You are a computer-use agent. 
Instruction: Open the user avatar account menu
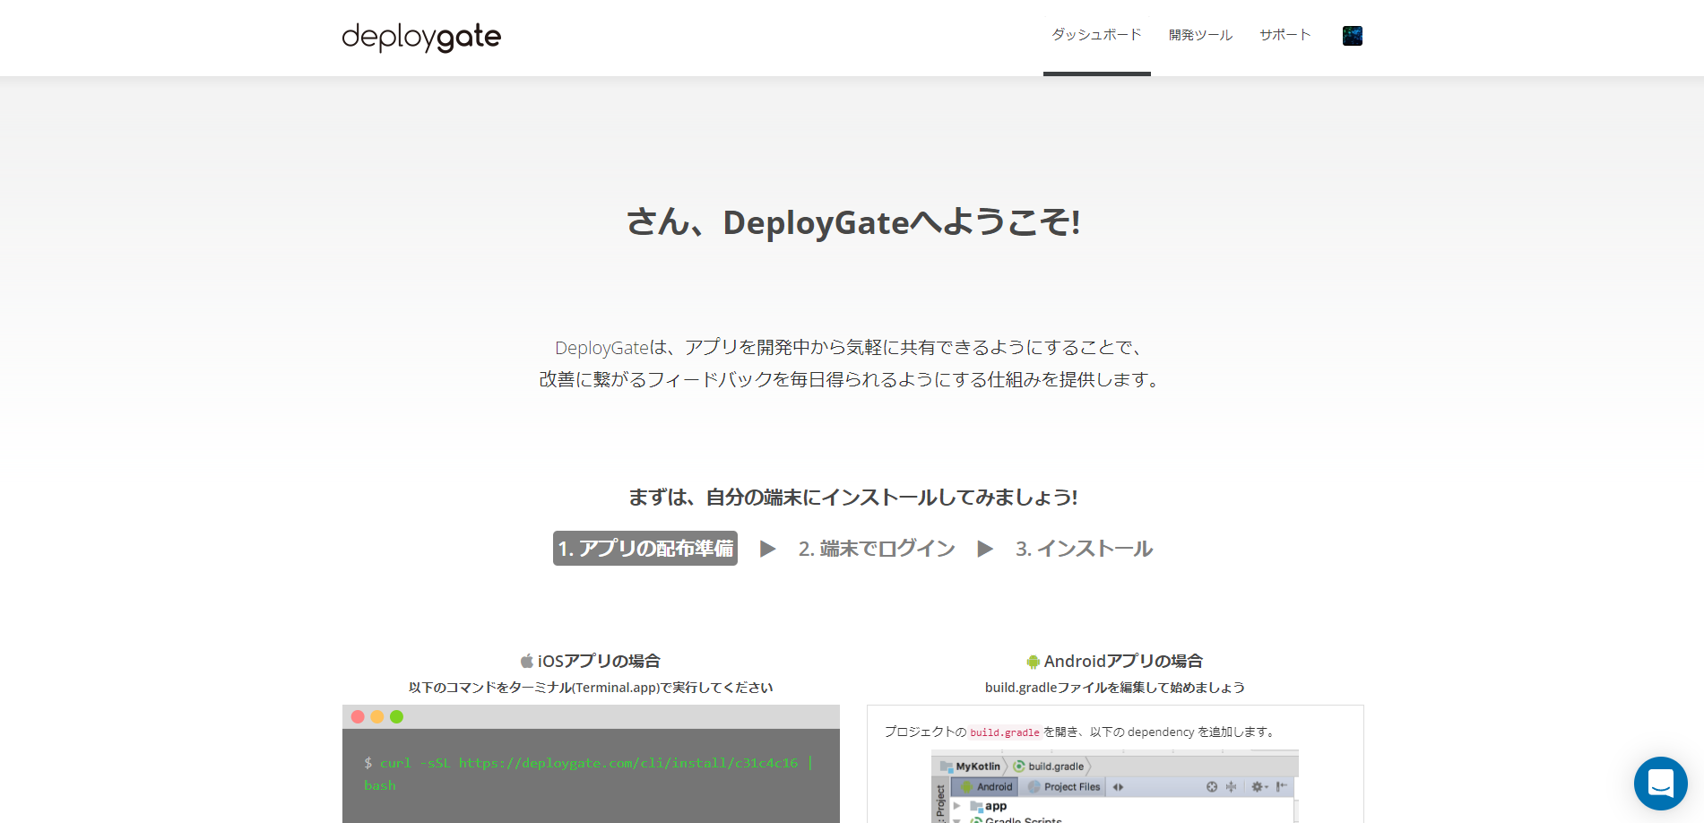coord(1353,36)
